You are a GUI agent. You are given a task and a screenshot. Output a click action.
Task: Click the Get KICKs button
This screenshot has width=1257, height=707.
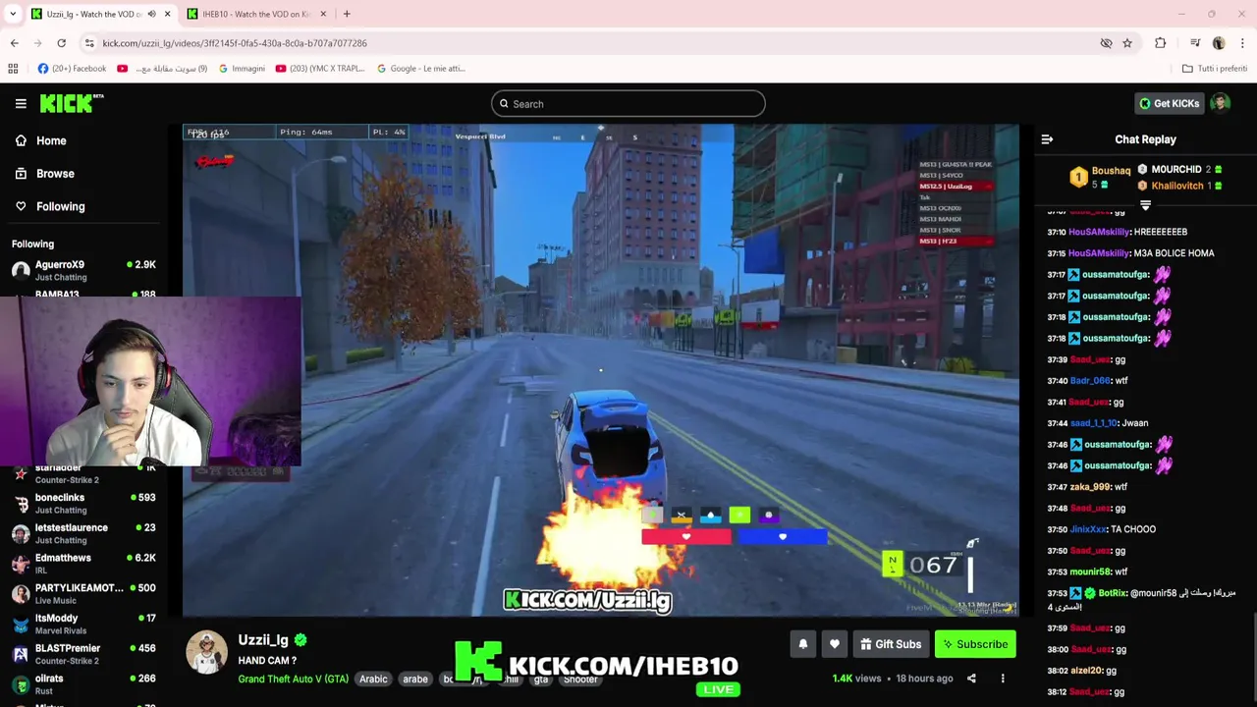point(1169,103)
